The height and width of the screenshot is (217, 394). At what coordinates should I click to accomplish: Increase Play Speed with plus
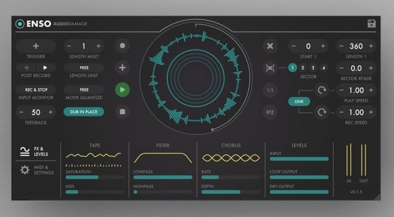pos(371,90)
